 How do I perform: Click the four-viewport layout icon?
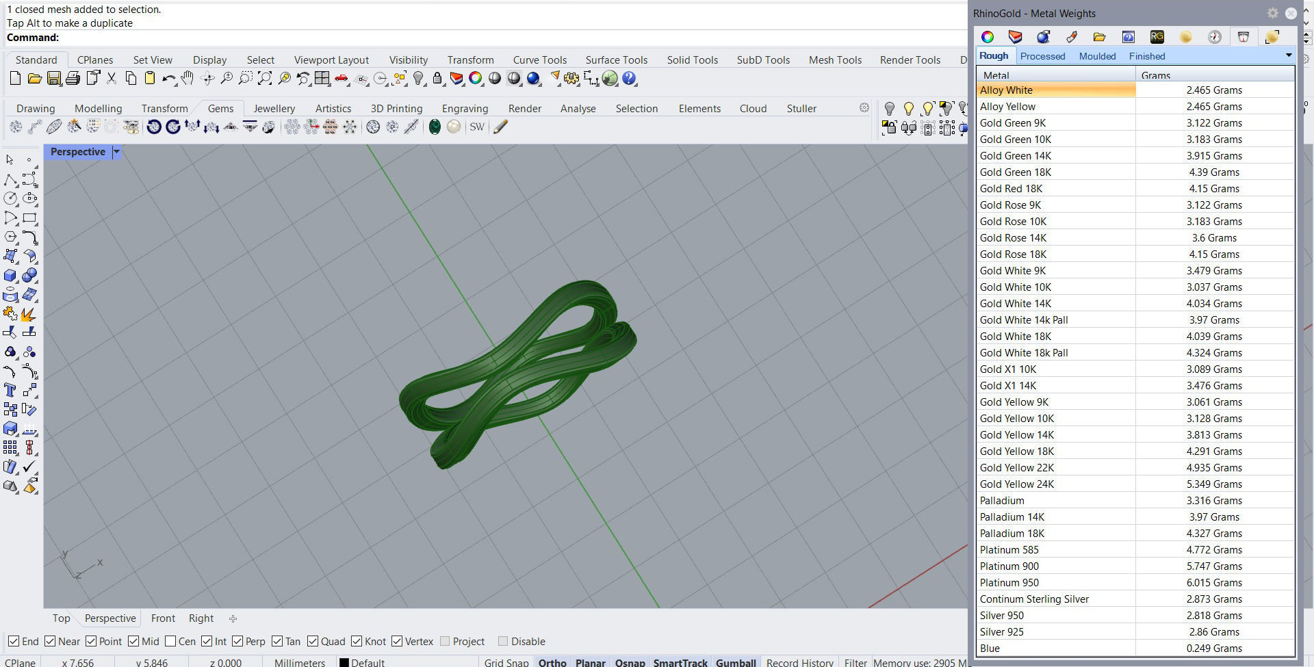point(322,79)
